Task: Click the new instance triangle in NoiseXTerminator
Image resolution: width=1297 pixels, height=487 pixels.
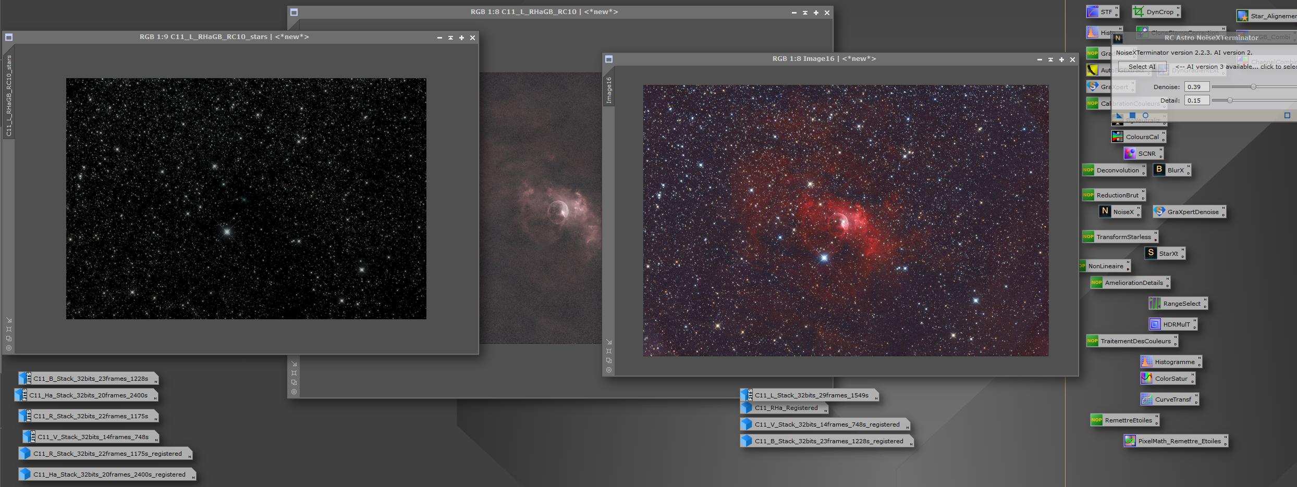Action: tap(1119, 116)
